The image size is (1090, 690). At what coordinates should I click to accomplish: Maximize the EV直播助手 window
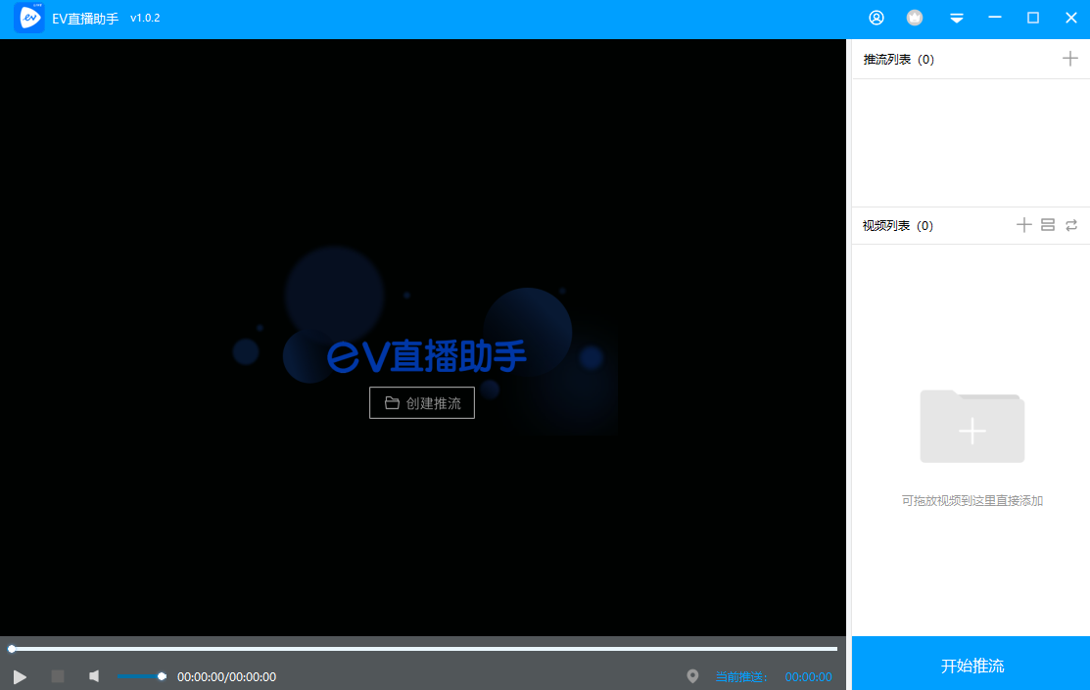pos(1033,18)
